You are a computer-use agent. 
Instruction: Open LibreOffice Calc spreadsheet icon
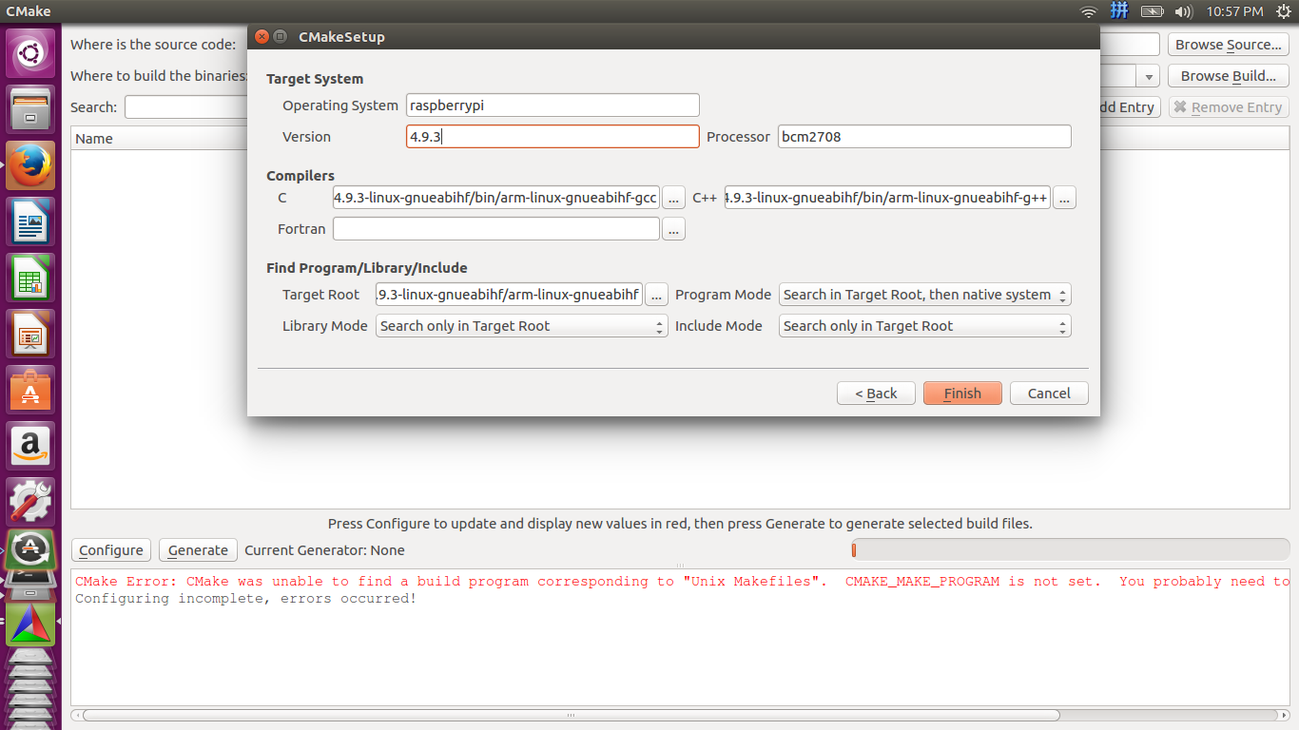click(30, 278)
